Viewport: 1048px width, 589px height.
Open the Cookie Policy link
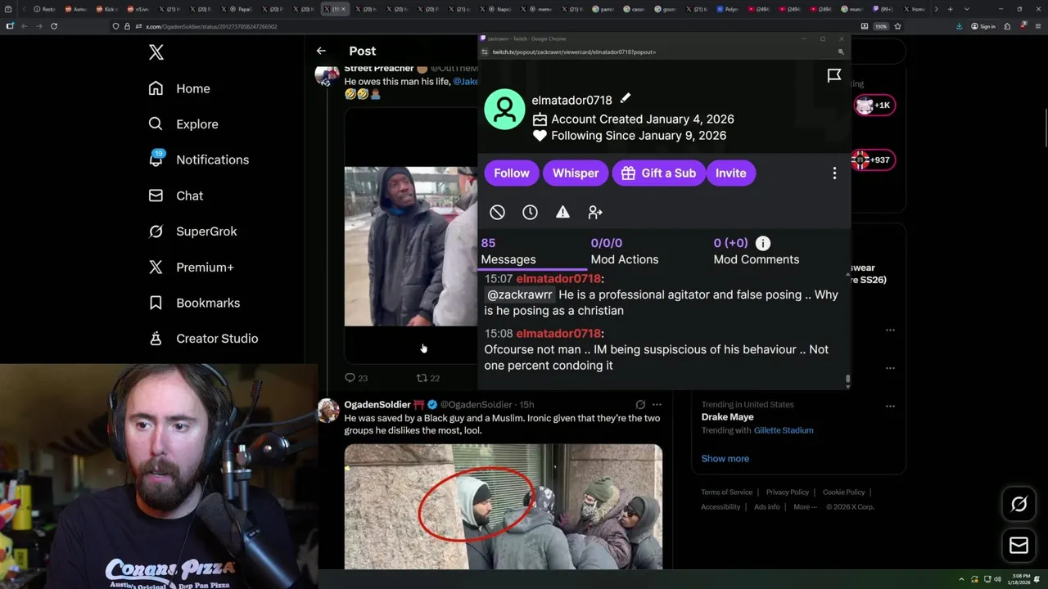[x=843, y=492]
